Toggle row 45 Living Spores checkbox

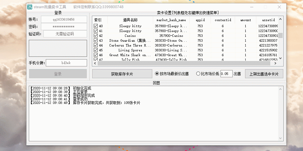96,50
